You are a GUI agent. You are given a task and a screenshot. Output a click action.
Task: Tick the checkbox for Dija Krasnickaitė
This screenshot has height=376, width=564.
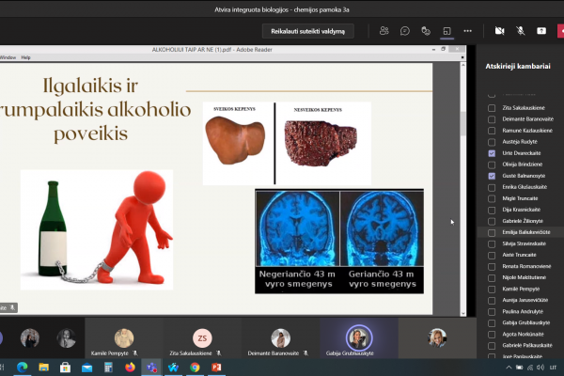[492, 210]
